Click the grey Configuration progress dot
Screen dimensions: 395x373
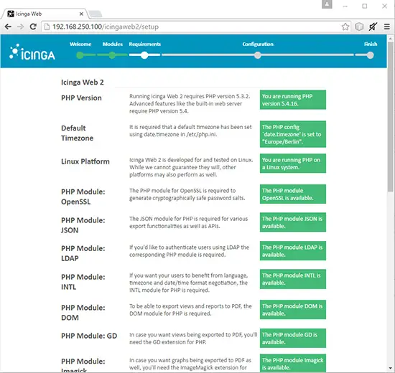(x=257, y=55)
